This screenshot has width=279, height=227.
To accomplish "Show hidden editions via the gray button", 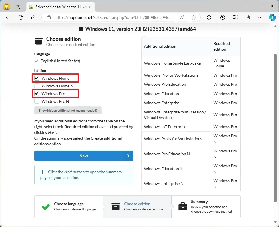I will click(x=68, y=110).
